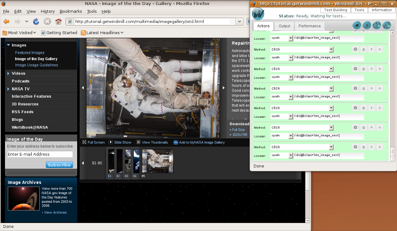The width and height of the screenshot is (397, 231).
Task: Collapse the Images section in the NASA sidebar
Action: coord(9,45)
